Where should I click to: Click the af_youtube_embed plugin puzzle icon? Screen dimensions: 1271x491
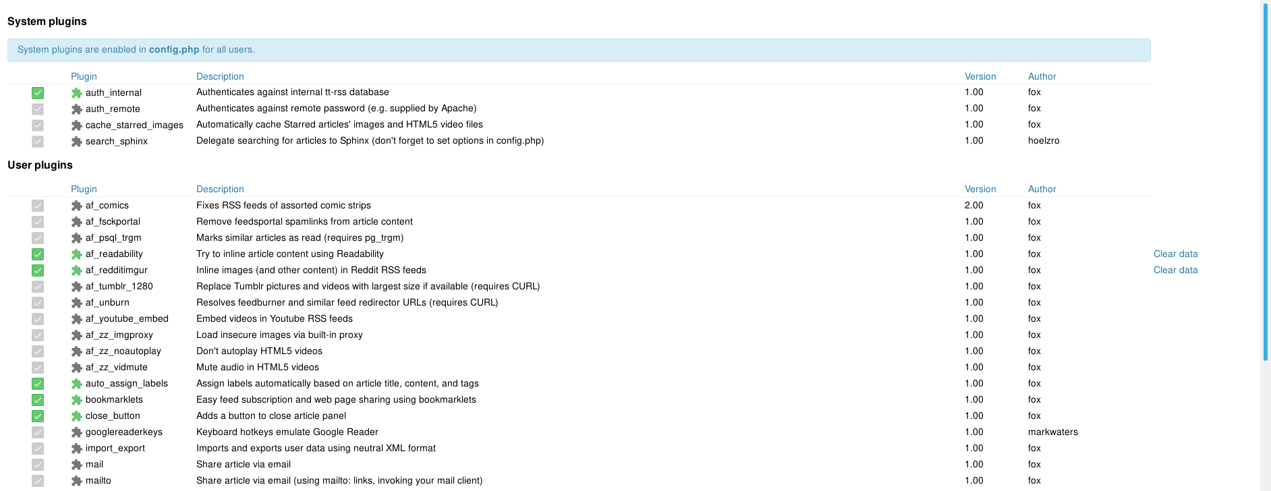coord(77,319)
